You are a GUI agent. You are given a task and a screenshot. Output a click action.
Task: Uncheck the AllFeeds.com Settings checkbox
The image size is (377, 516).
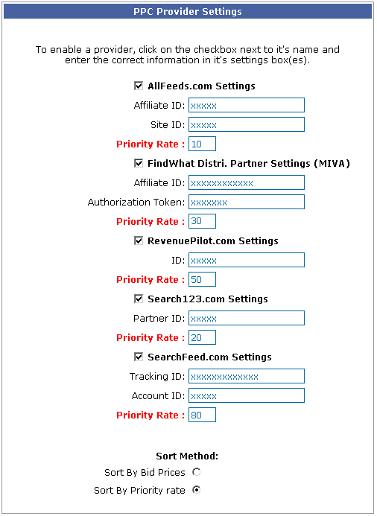(139, 86)
